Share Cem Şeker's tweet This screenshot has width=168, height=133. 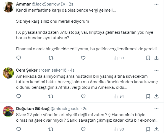[156, 96]
